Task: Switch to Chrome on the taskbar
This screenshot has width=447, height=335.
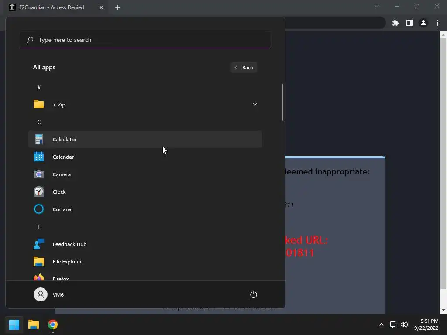Action: pyautogui.click(x=52, y=325)
